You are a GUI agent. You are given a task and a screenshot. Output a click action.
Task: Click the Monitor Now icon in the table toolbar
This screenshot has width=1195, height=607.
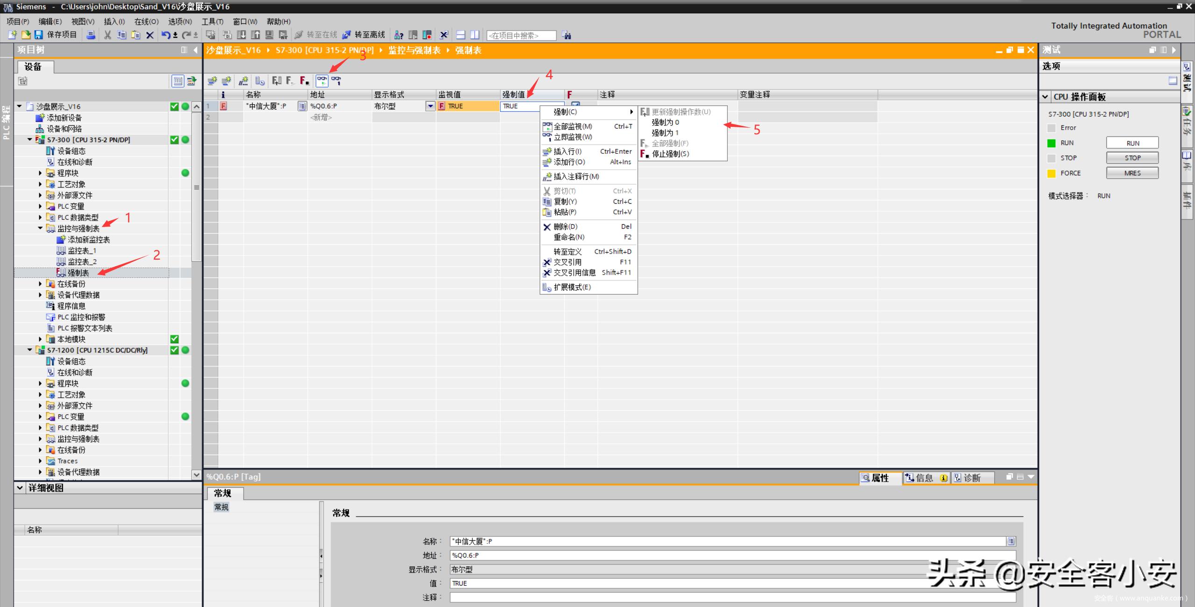(x=336, y=81)
